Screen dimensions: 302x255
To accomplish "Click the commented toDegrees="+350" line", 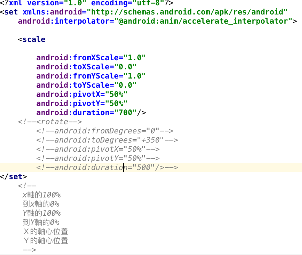I will tap(107, 140).
